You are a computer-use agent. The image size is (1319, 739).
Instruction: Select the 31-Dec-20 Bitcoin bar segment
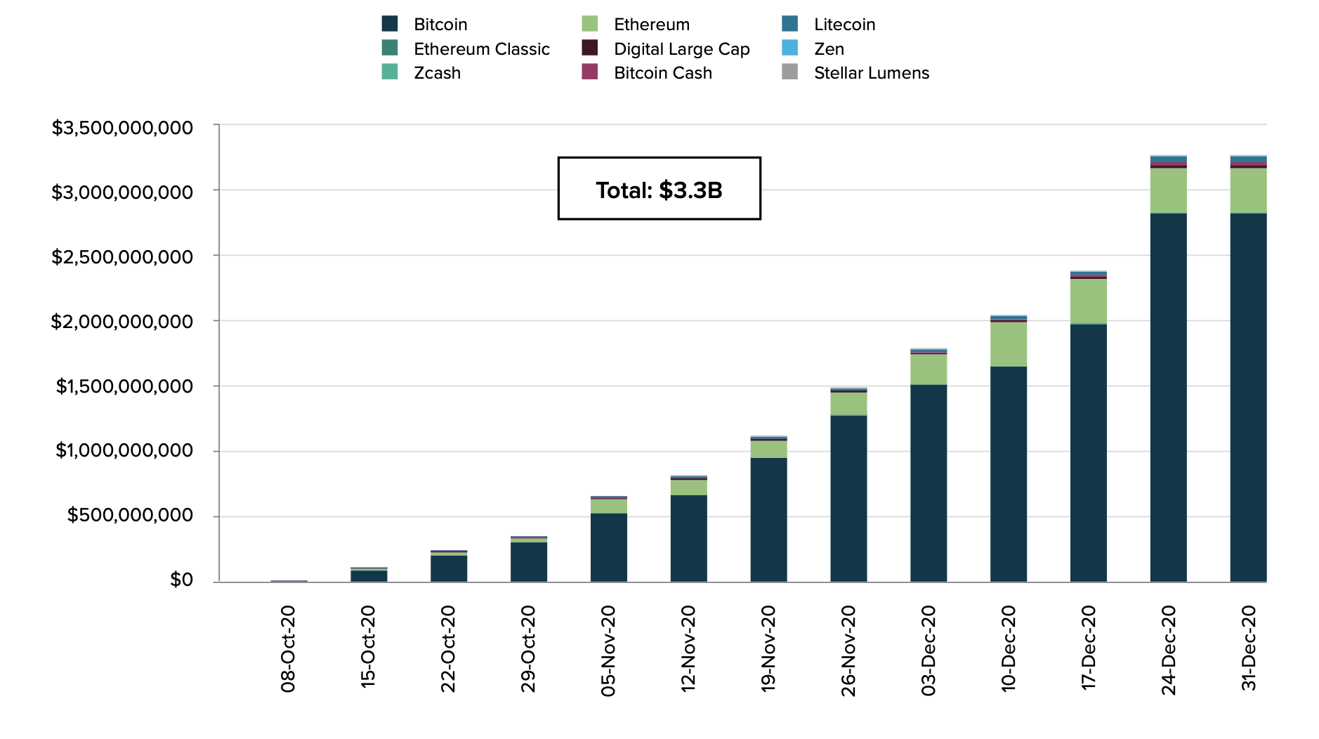click(x=1248, y=397)
